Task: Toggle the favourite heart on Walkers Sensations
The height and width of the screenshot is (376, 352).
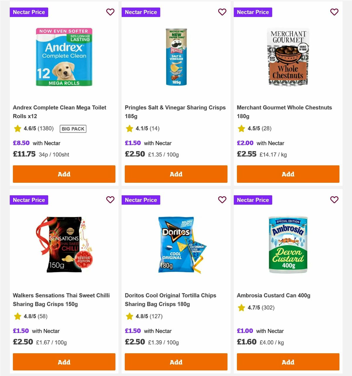Action: click(x=110, y=200)
